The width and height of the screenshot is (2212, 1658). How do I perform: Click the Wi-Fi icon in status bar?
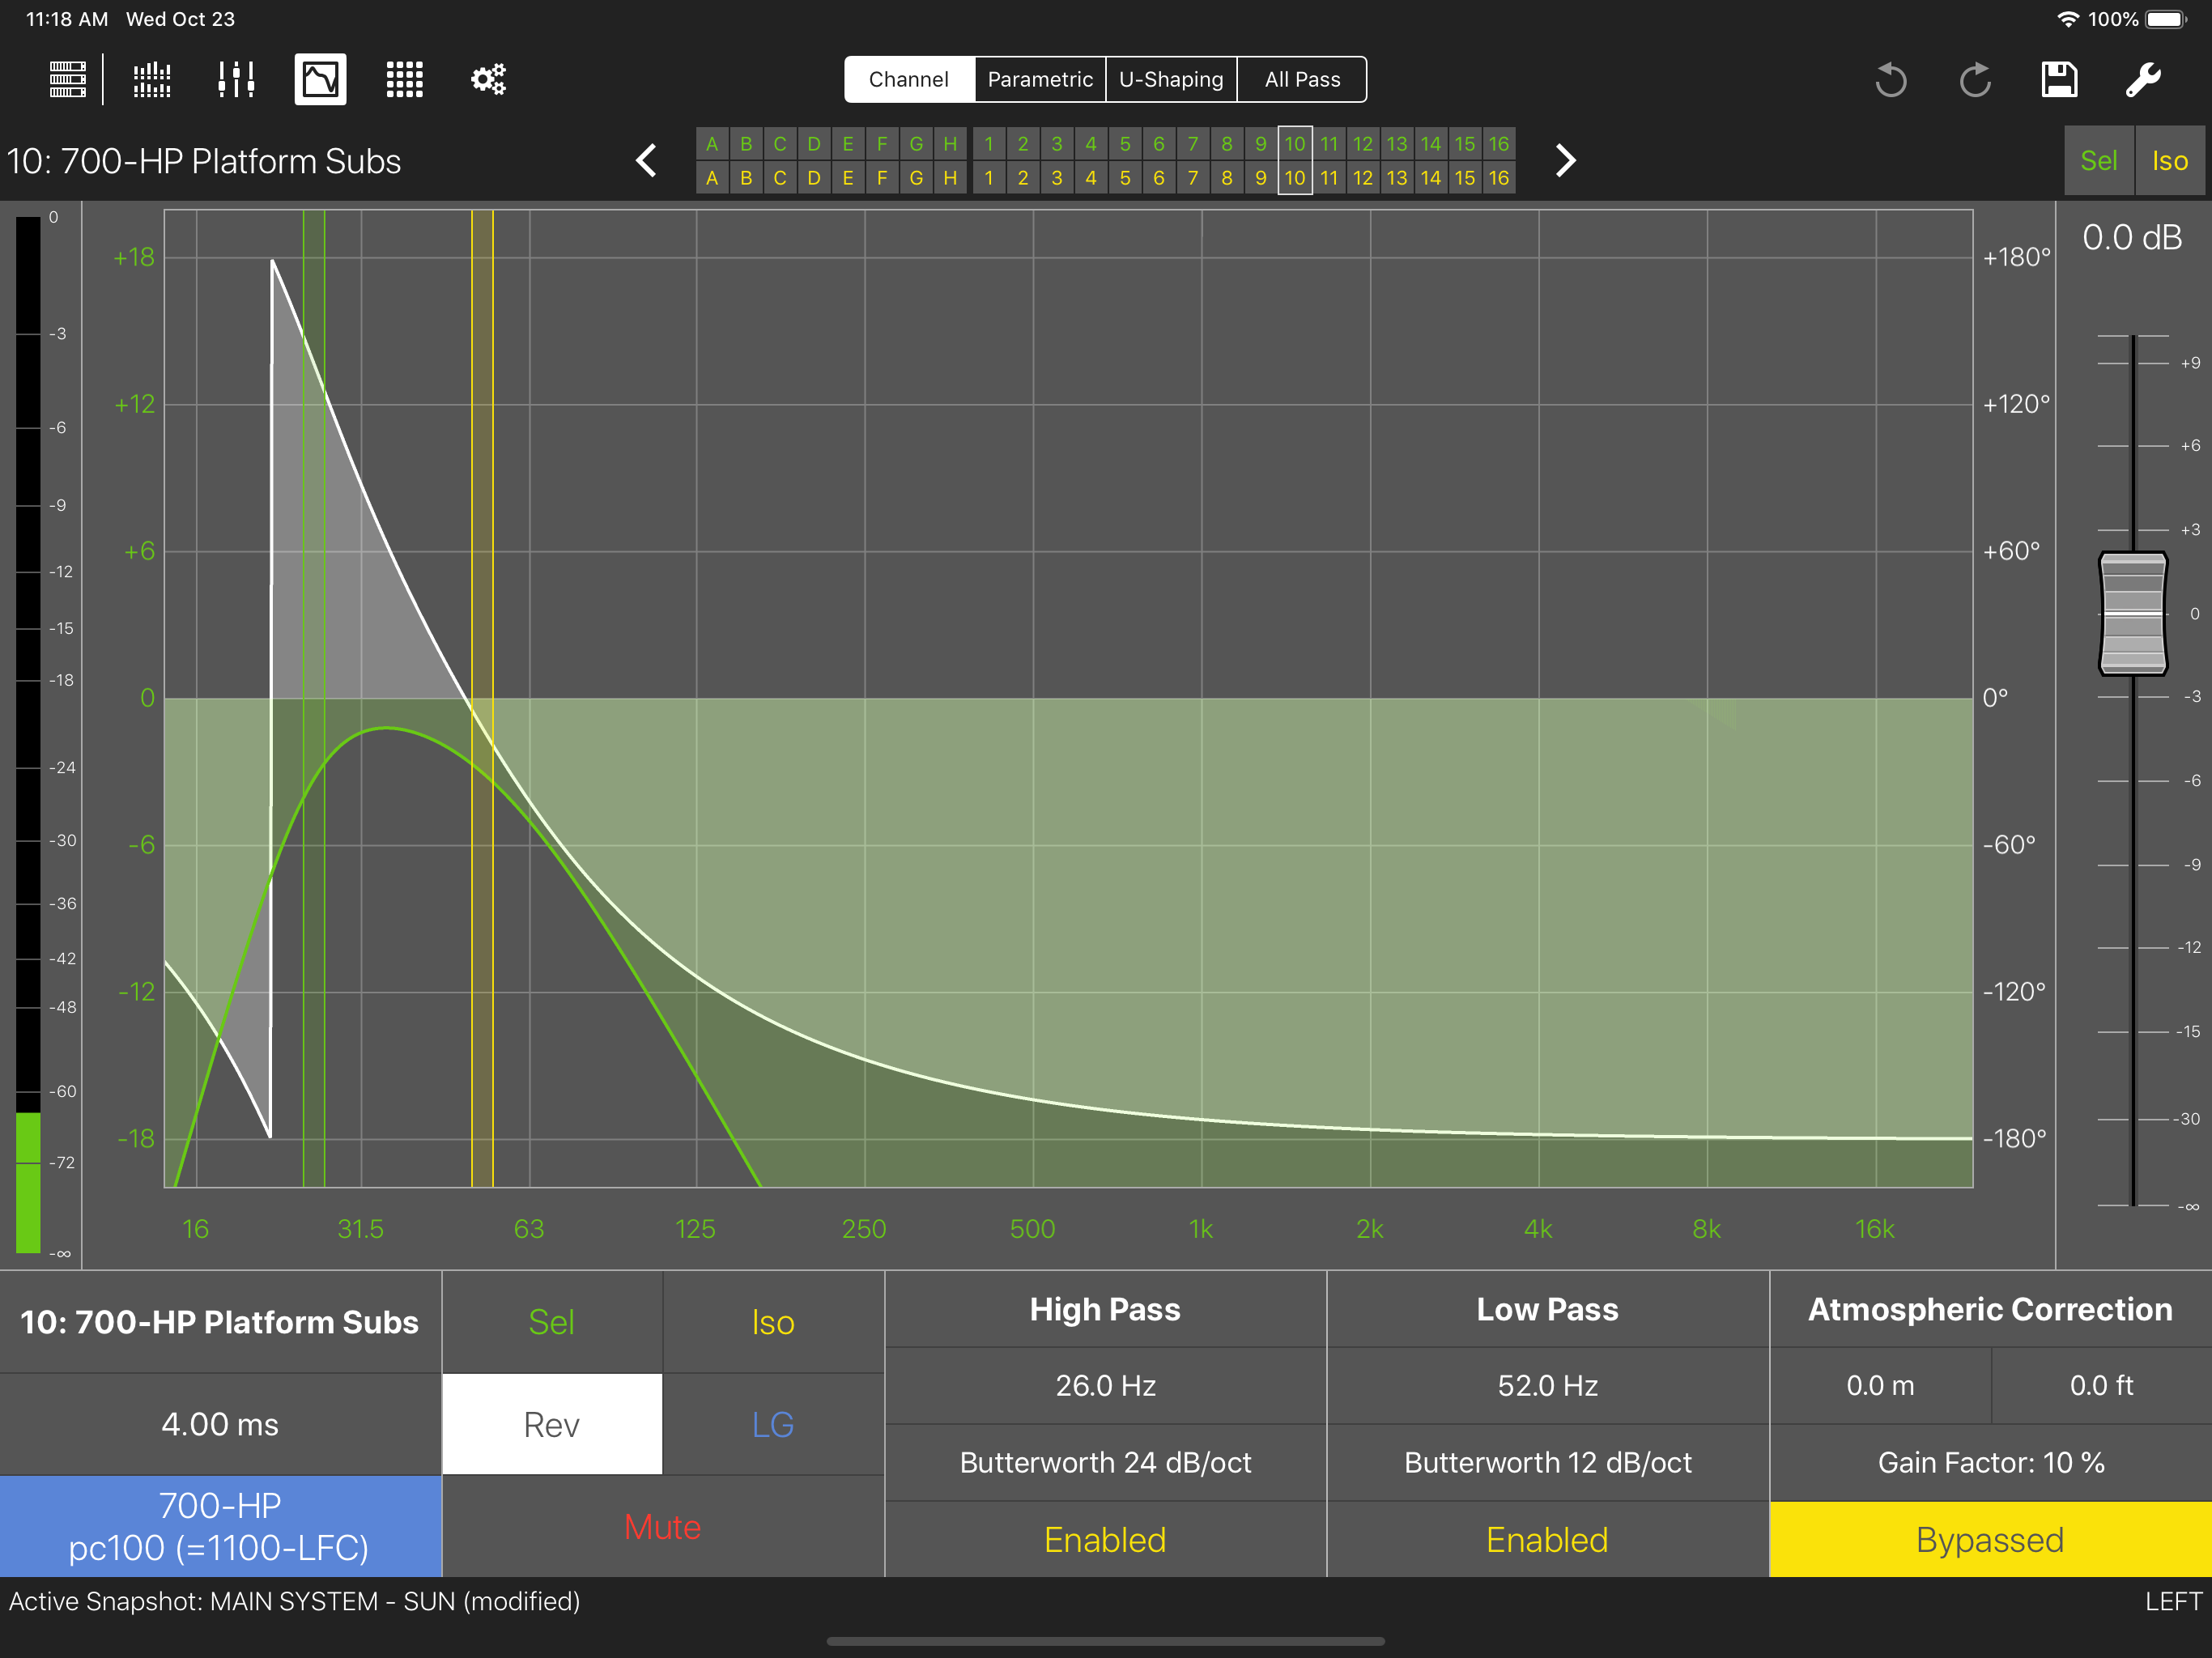(x=2068, y=19)
